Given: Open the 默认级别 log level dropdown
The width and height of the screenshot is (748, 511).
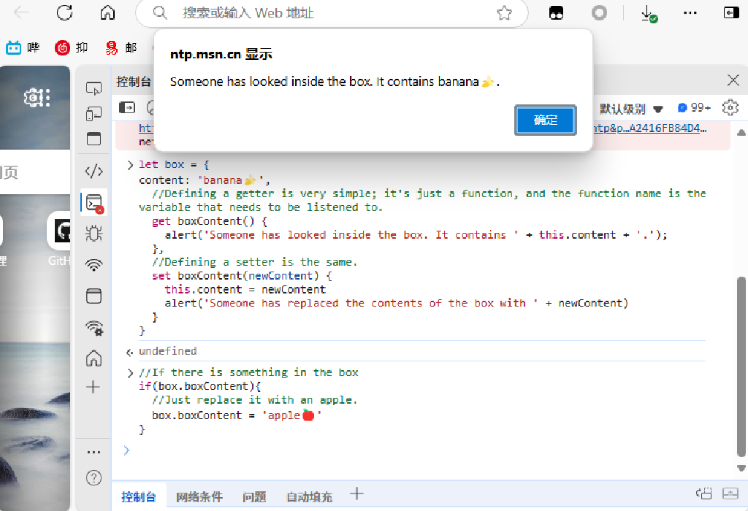Looking at the screenshot, I should pos(631,109).
